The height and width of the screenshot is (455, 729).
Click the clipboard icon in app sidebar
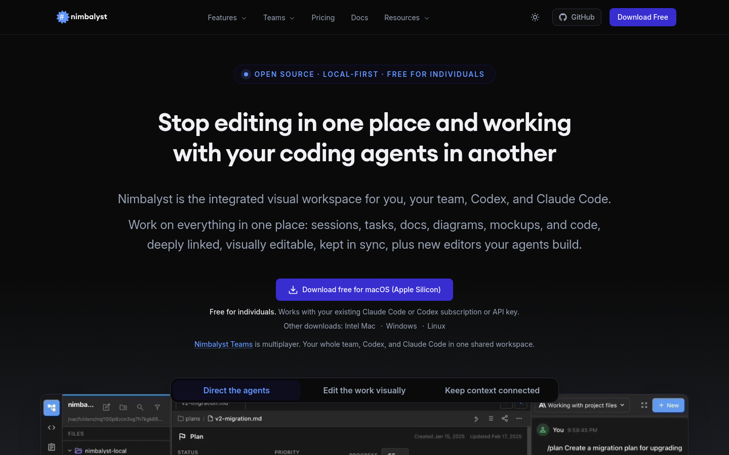pyautogui.click(x=52, y=447)
